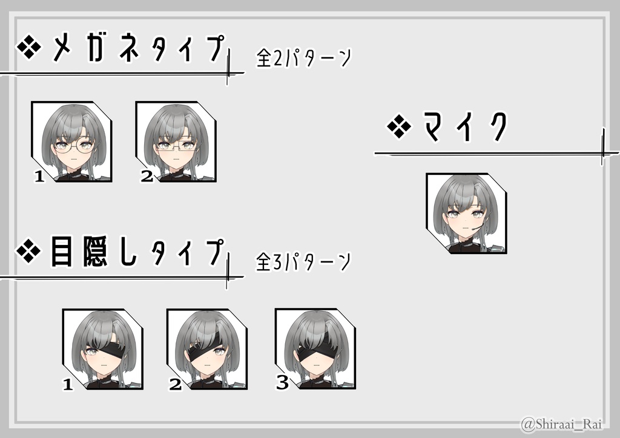Screen dimensions: 620x438
Task: Choose blindfold pattern 3 covering both eyes
Action: [315, 348]
